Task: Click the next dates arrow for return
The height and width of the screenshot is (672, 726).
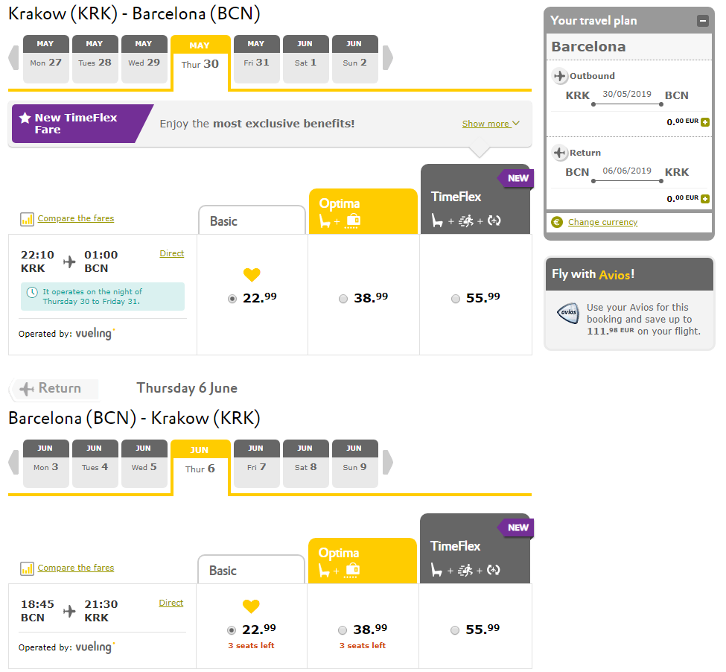Action: pyautogui.click(x=388, y=462)
